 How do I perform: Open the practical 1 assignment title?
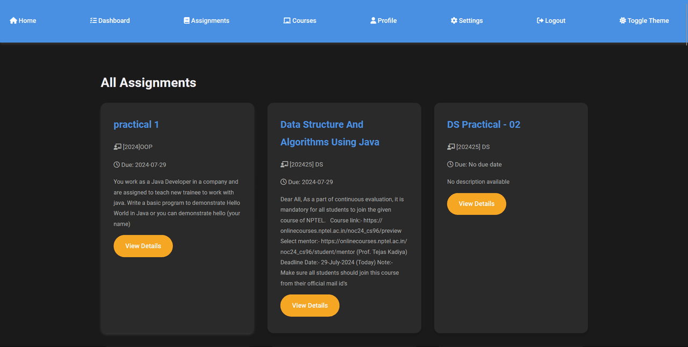[x=136, y=125]
